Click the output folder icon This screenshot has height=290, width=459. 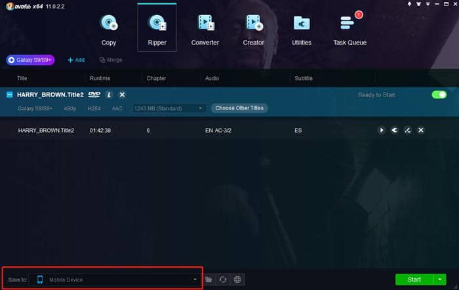209,280
